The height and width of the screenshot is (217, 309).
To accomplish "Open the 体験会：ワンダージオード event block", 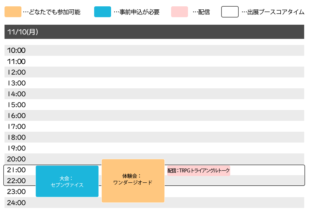I will [133, 181].
